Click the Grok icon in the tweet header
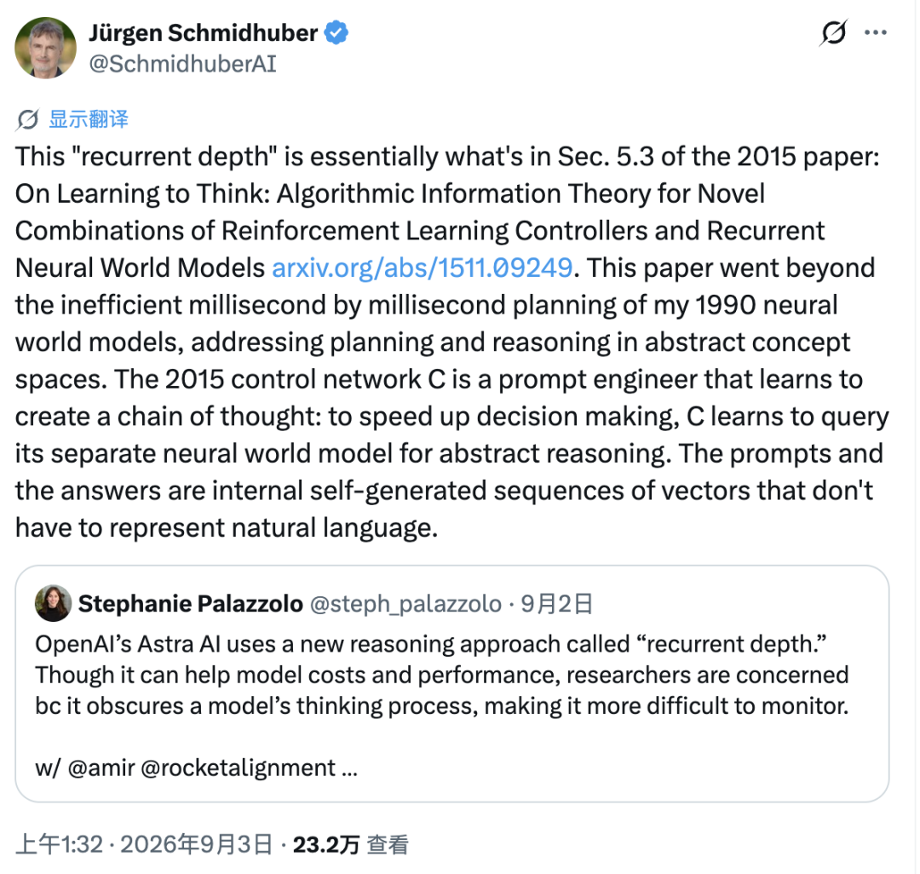 coord(833,33)
